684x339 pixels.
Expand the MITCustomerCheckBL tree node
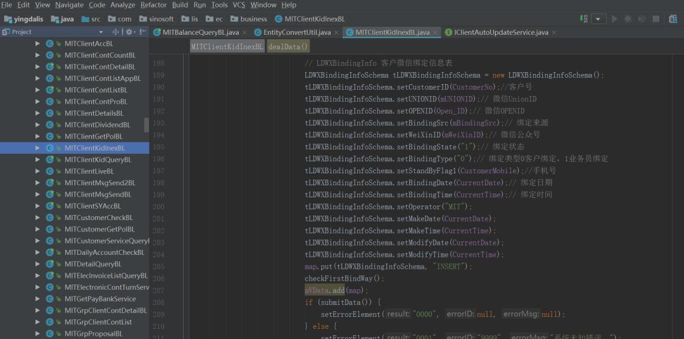pyautogui.click(x=37, y=218)
